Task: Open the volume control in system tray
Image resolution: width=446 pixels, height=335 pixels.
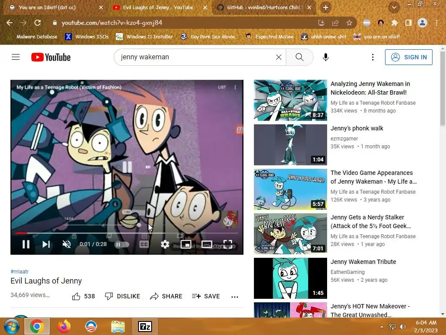Action: pos(402,327)
